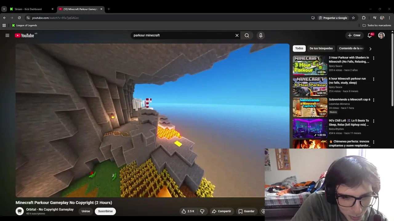The height and width of the screenshot is (221, 394).
Task: Open options for 3 Hour Parkour video
Action: tap(374, 58)
